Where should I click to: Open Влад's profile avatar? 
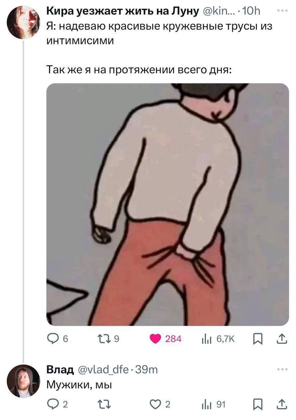pos(23,381)
